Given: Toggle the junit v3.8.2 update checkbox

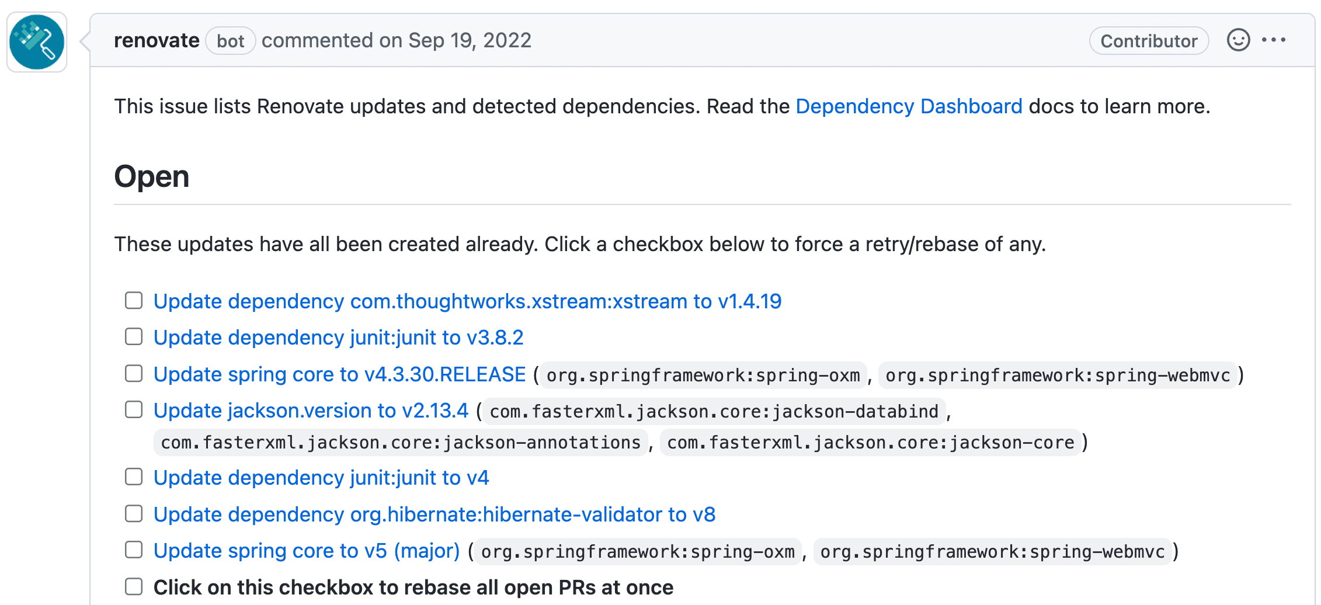Looking at the screenshot, I should coord(134,337).
